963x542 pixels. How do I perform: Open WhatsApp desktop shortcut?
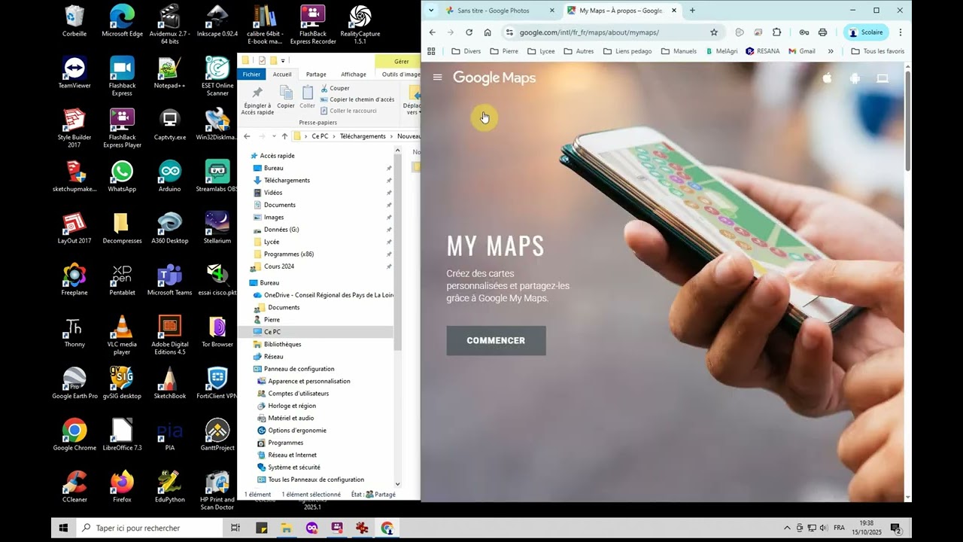tap(122, 177)
